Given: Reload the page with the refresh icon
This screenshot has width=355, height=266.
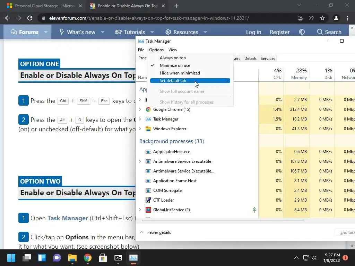Looking at the screenshot, I should (30, 18).
